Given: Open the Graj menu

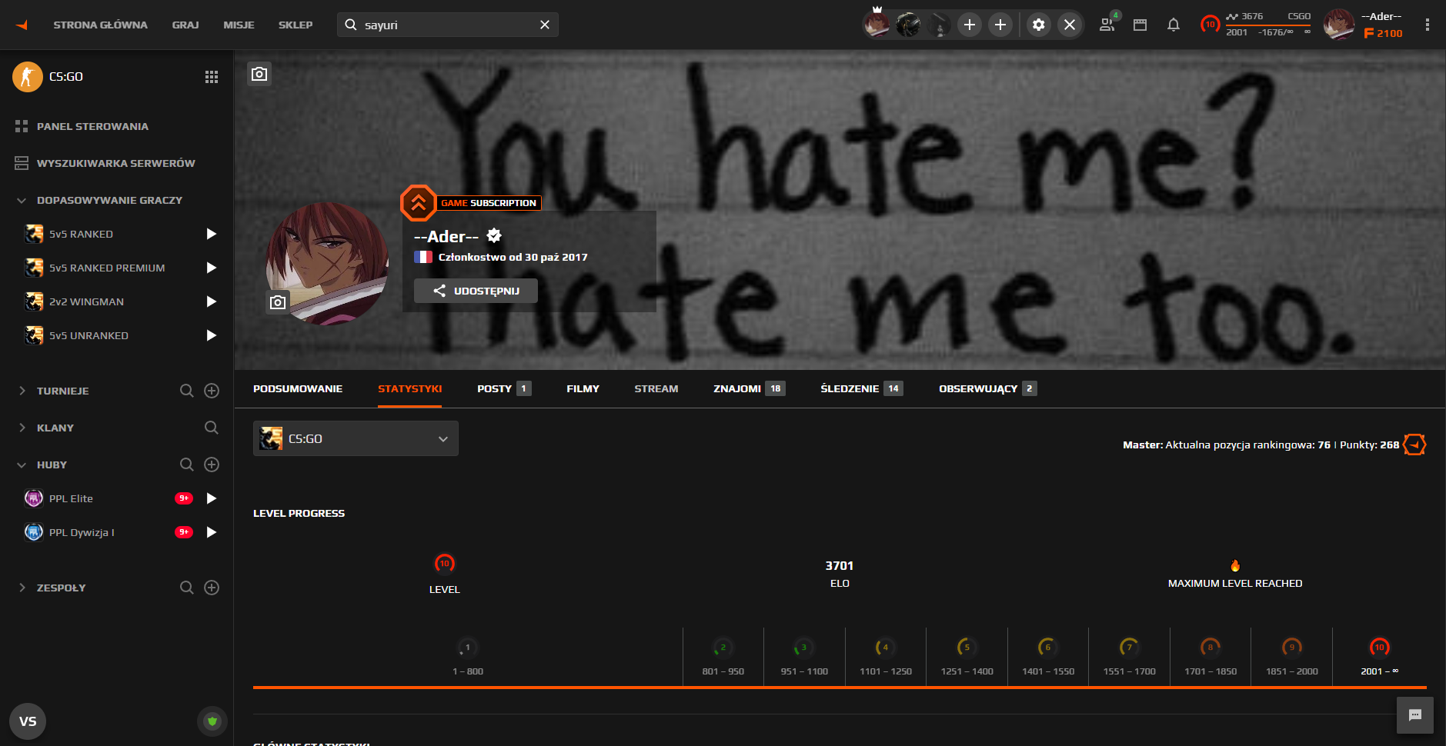Looking at the screenshot, I should [x=185, y=25].
